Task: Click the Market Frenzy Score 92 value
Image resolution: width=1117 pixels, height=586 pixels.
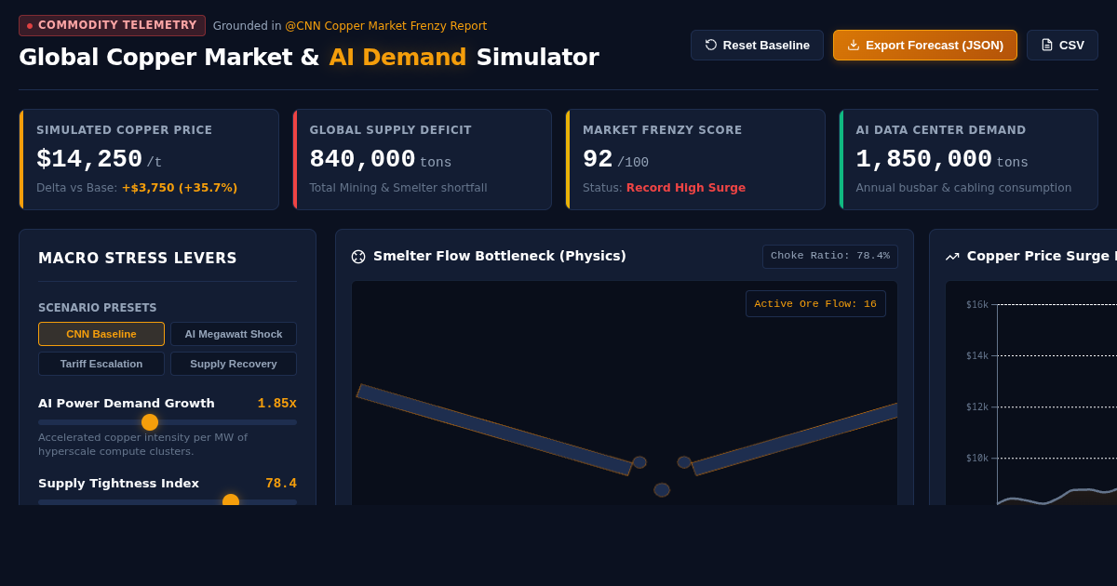Action: [598, 159]
